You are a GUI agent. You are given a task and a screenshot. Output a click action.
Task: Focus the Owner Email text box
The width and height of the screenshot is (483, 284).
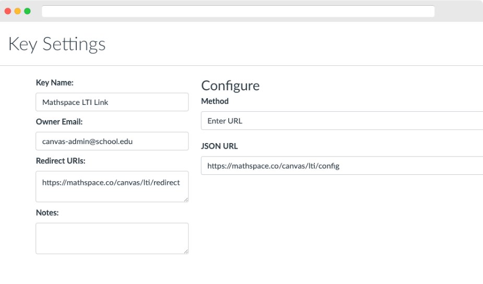[x=112, y=141]
